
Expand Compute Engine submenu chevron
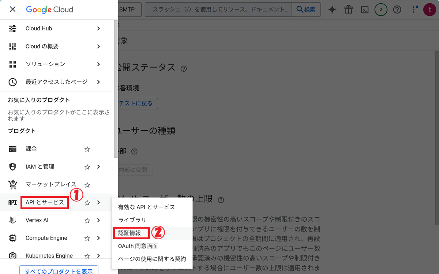pyautogui.click(x=98, y=238)
